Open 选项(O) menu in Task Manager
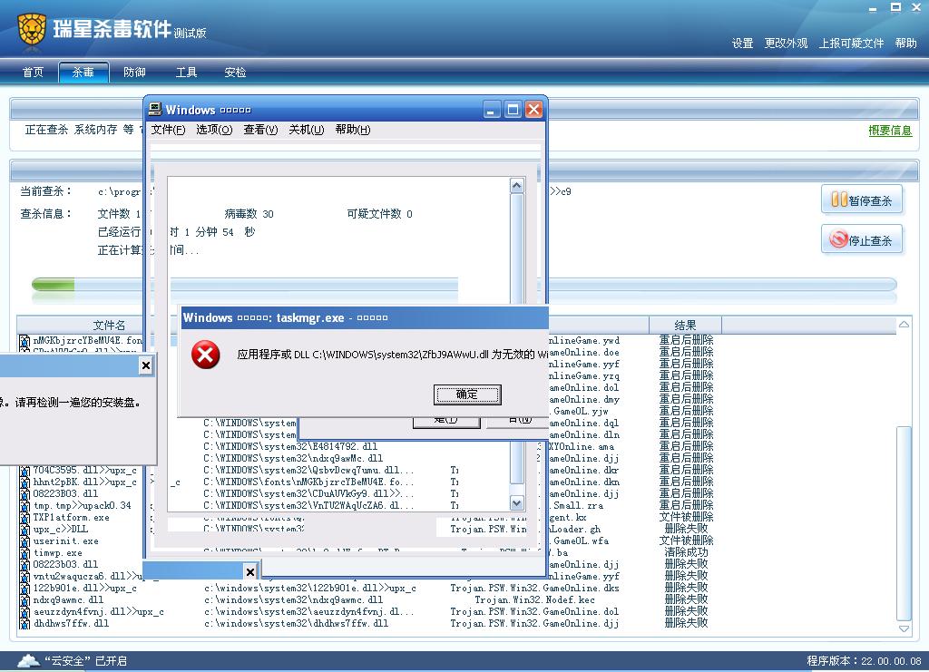This screenshot has height=672, width=929. click(214, 130)
